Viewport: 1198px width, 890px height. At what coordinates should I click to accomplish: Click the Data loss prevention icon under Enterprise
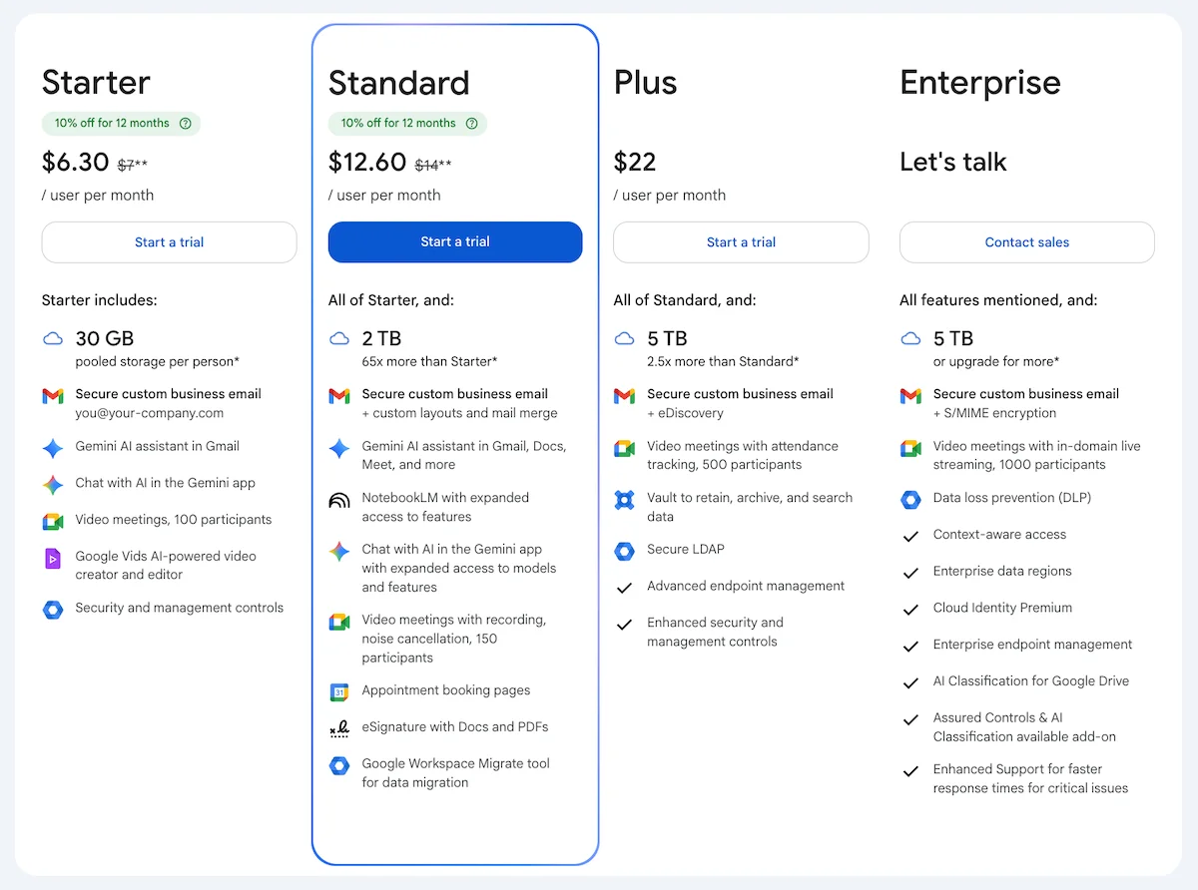coord(910,498)
